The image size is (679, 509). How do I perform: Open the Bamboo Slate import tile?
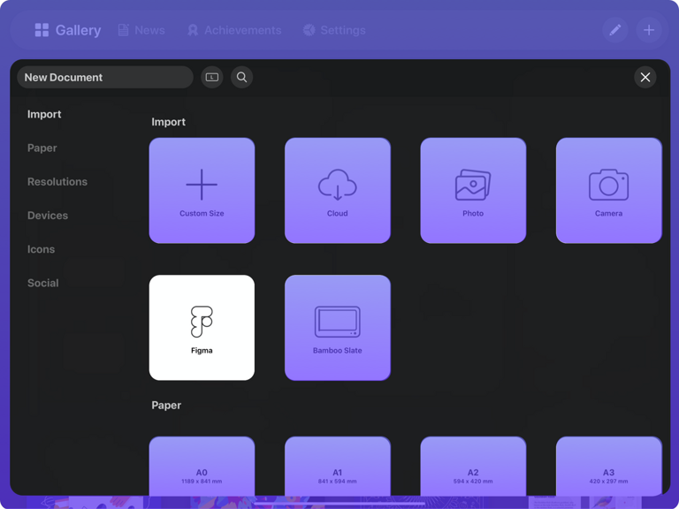(x=338, y=328)
